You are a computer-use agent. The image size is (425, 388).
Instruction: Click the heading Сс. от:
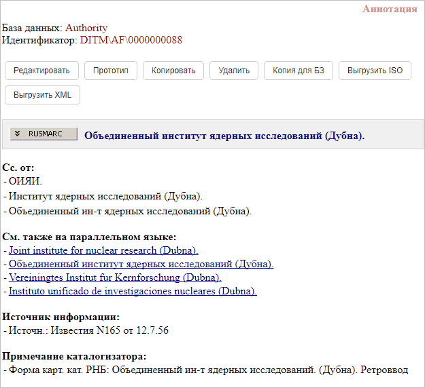[x=18, y=168]
